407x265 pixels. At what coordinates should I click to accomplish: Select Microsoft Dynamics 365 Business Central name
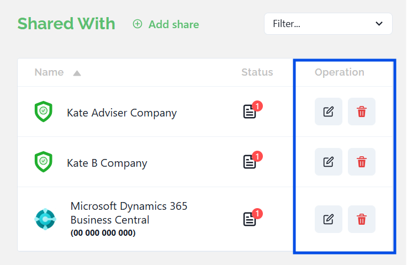tap(129, 213)
